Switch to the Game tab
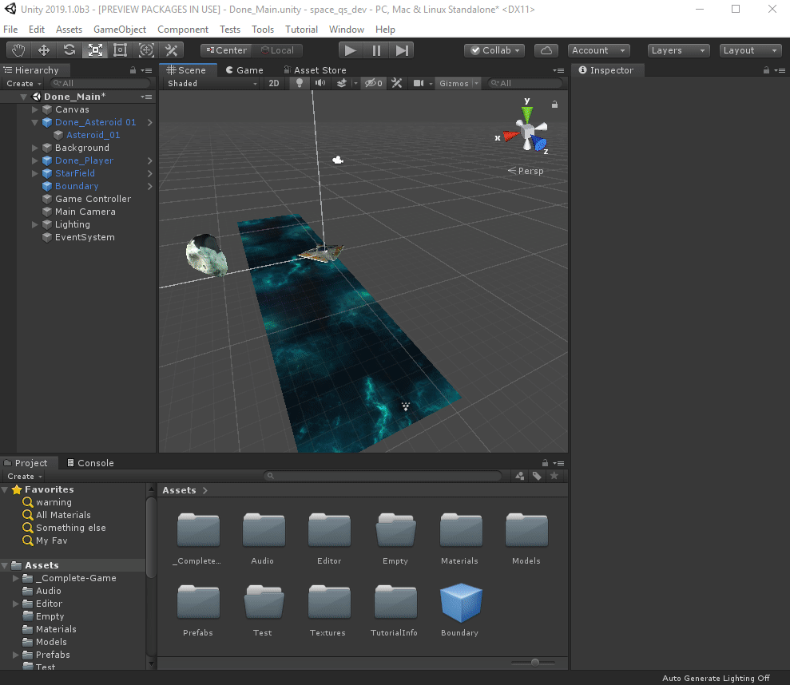 (244, 69)
